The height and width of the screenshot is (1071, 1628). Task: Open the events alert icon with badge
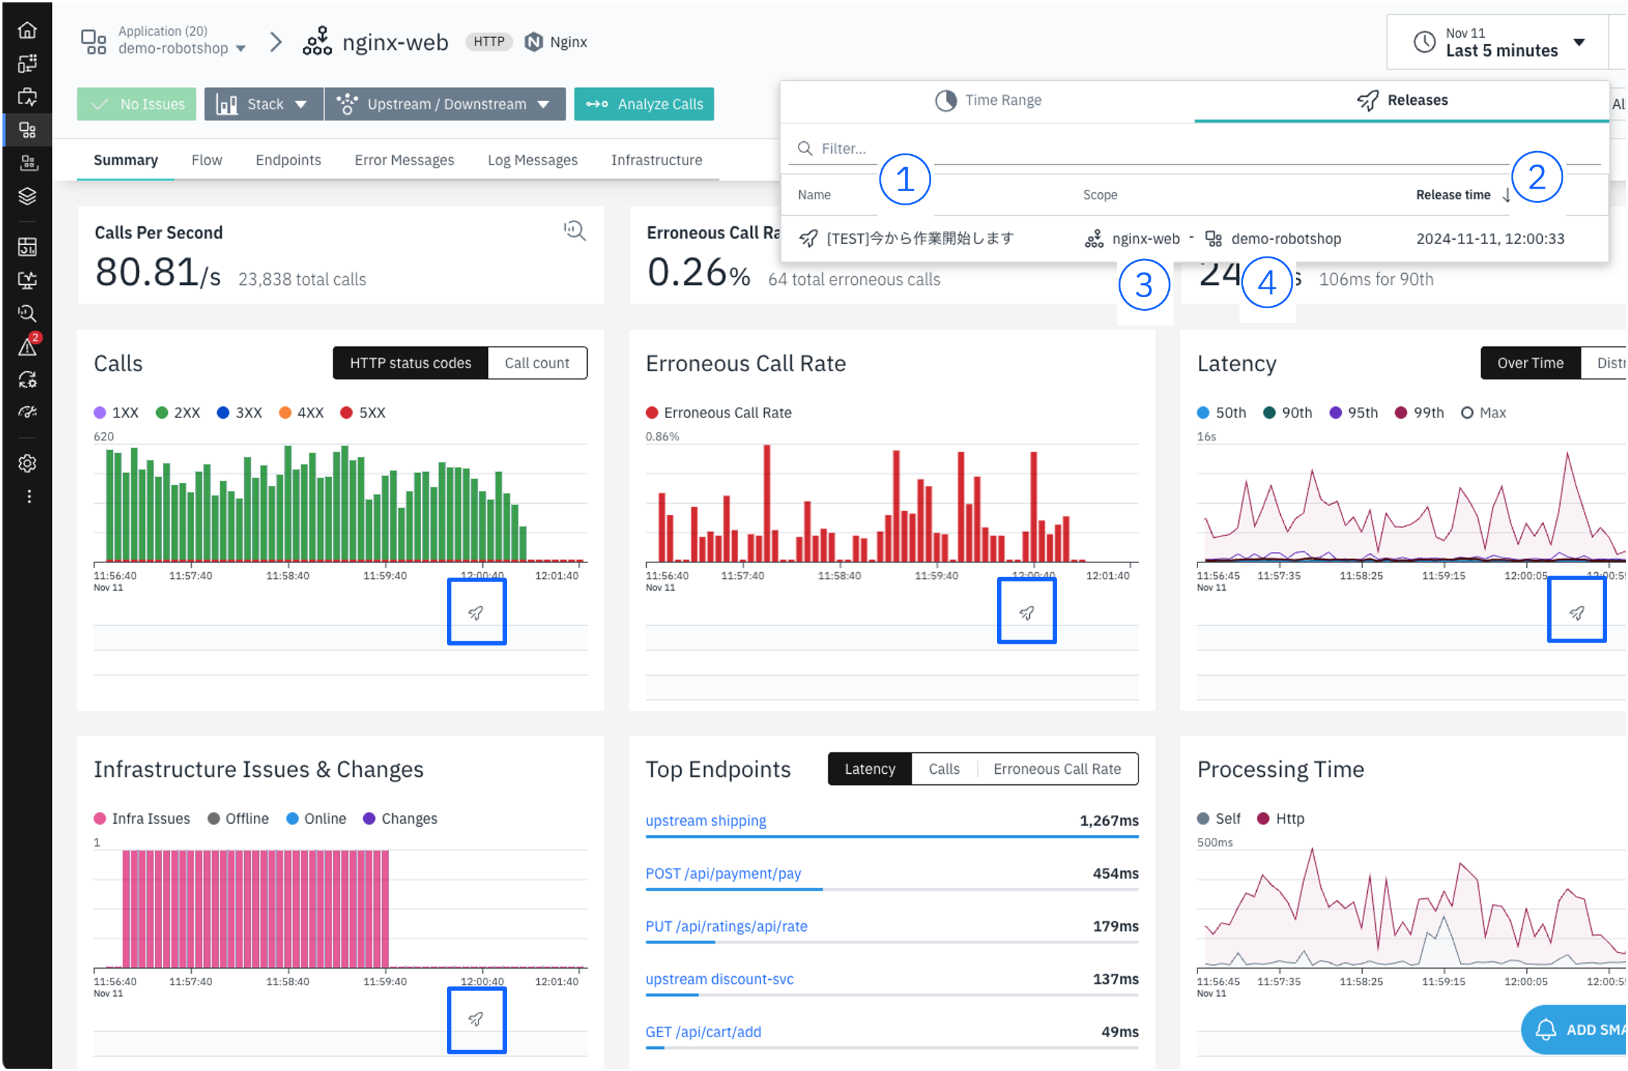[x=27, y=347]
